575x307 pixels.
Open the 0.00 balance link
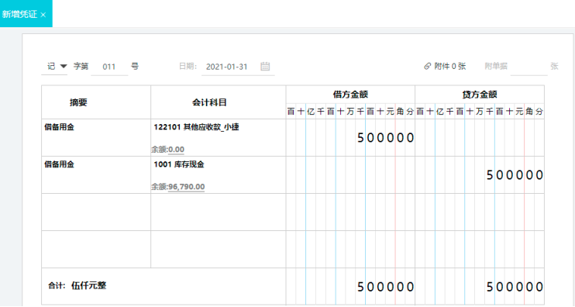176,150
